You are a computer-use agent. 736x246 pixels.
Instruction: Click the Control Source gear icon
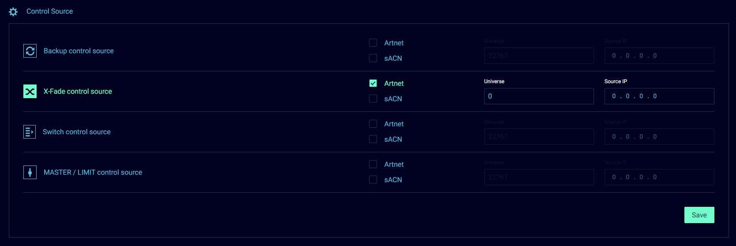click(x=13, y=12)
